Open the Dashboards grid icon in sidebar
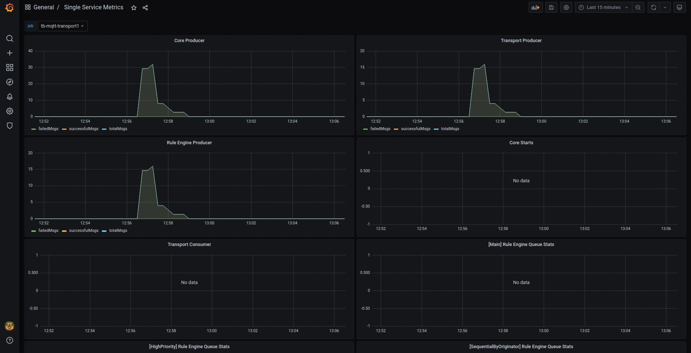Image resolution: width=691 pixels, height=353 pixels. click(x=10, y=67)
